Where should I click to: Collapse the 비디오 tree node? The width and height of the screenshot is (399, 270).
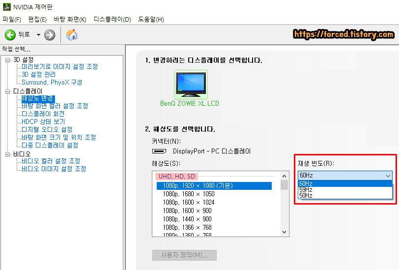click(8, 154)
